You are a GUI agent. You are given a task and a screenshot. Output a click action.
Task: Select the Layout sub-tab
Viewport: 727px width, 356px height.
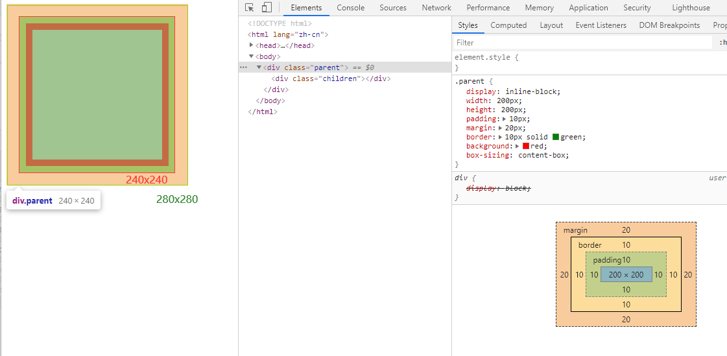click(x=551, y=25)
